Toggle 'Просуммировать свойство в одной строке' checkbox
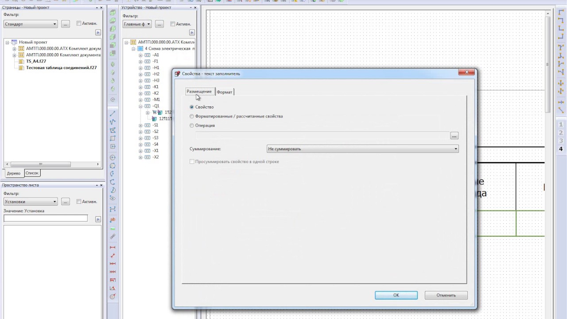567x319 pixels. [x=192, y=162]
